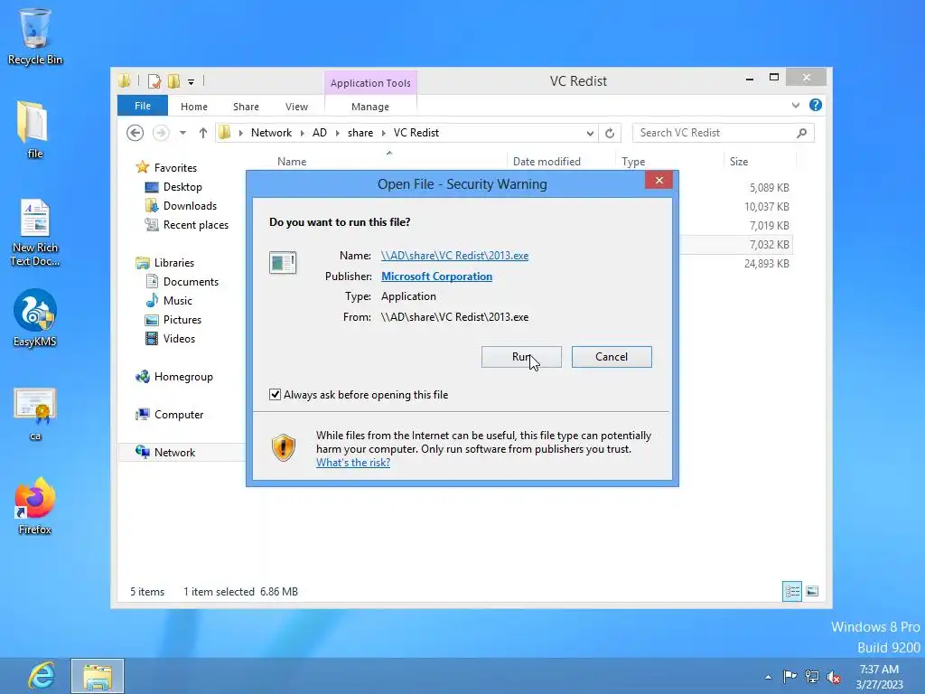925x694 pixels.
Task: Select the 'ca' certificate desktop icon
Action: point(35,414)
